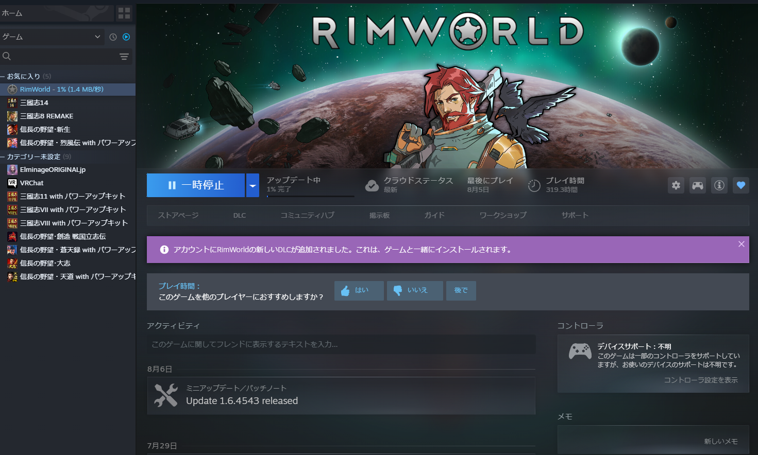Click the library search magnifier icon
This screenshot has height=455, width=758.
click(7, 56)
